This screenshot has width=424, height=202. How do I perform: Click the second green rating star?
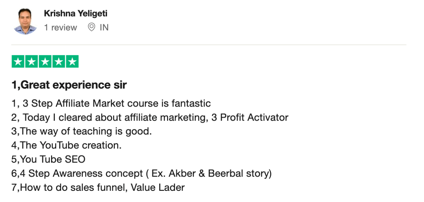[x=31, y=62]
